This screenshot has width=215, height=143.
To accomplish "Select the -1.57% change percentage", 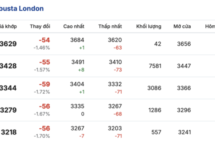I will pos(42,69).
